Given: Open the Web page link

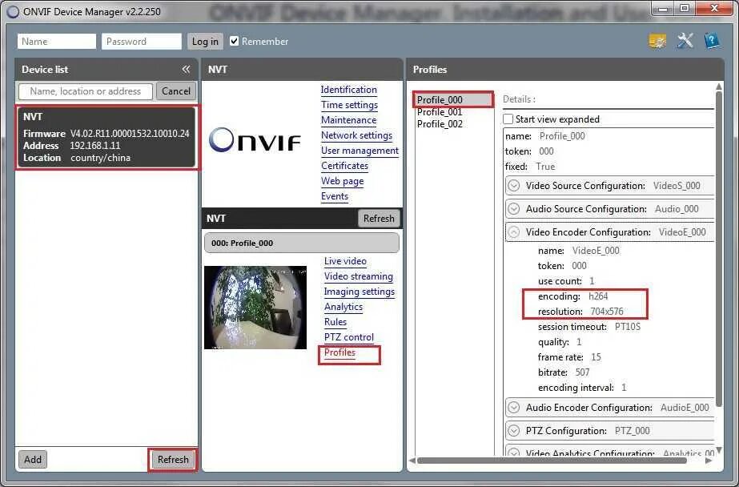Looking at the screenshot, I should pyautogui.click(x=342, y=181).
